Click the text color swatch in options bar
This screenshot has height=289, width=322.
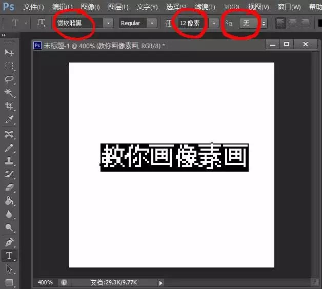(x=320, y=23)
